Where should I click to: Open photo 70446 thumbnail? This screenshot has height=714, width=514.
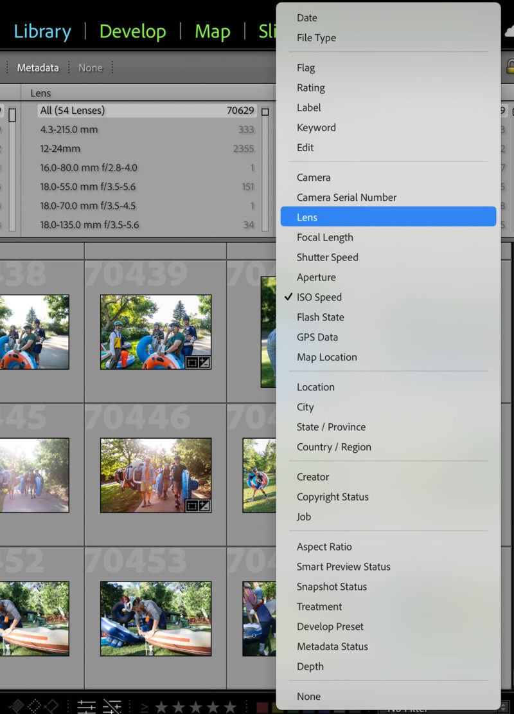(155, 475)
